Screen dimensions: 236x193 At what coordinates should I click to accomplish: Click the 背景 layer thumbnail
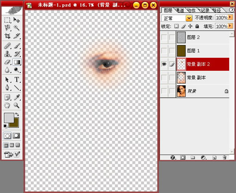click(181, 91)
